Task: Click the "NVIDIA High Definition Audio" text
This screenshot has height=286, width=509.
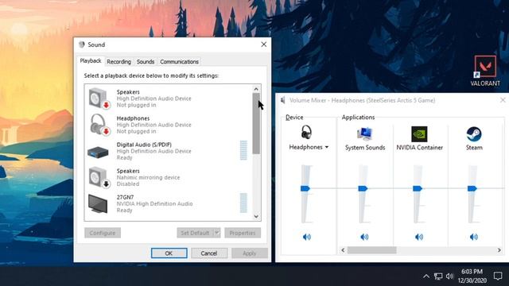Action: (x=154, y=203)
